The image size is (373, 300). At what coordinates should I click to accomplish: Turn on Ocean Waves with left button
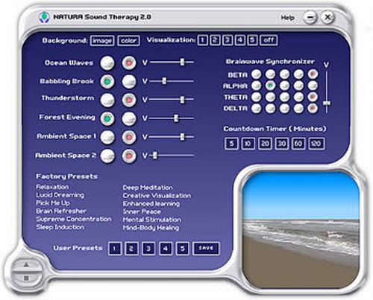[107, 63]
